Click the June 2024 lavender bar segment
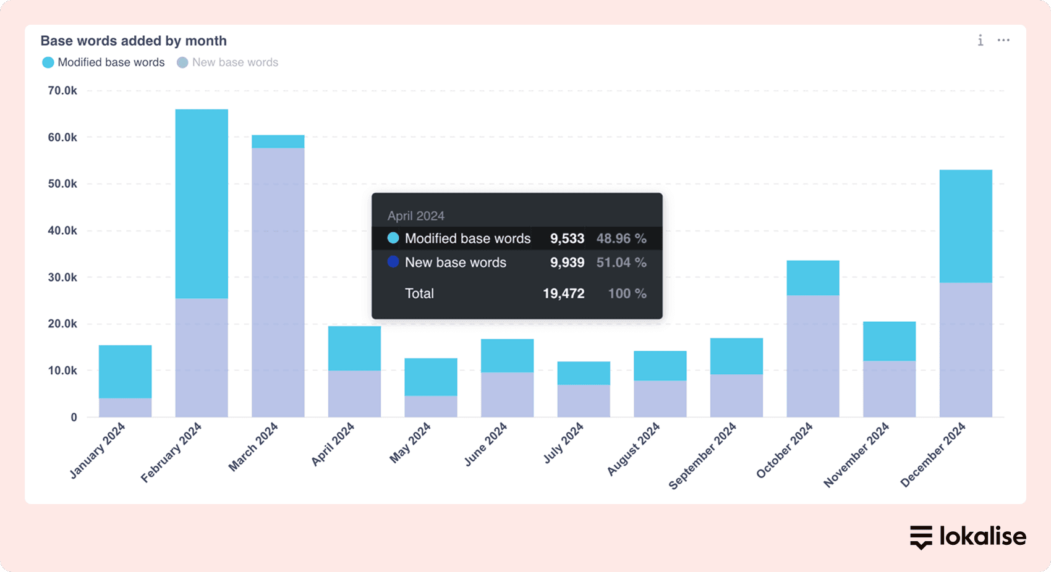 [507, 394]
